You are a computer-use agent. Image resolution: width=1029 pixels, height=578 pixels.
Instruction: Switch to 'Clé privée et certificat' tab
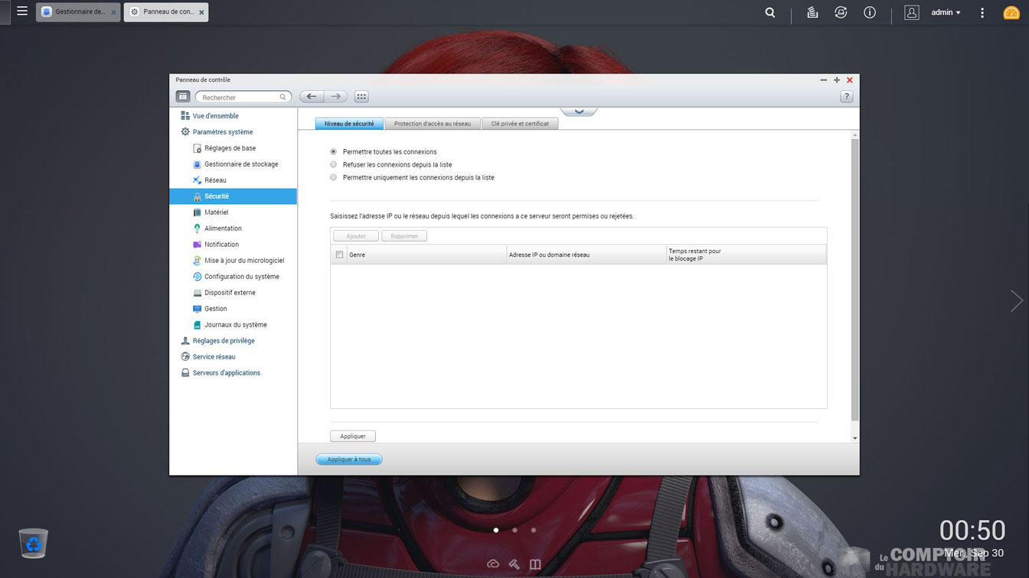(520, 124)
